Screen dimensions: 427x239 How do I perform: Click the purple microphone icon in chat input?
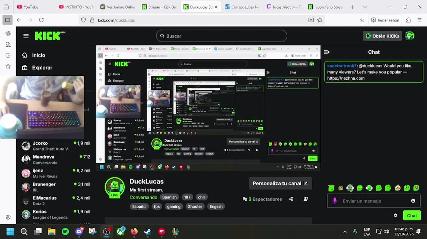[x=335, y=201]
